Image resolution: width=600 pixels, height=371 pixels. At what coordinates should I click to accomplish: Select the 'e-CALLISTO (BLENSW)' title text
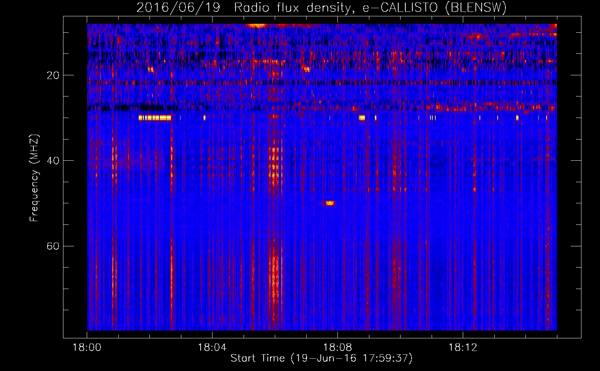pos(434,8)
